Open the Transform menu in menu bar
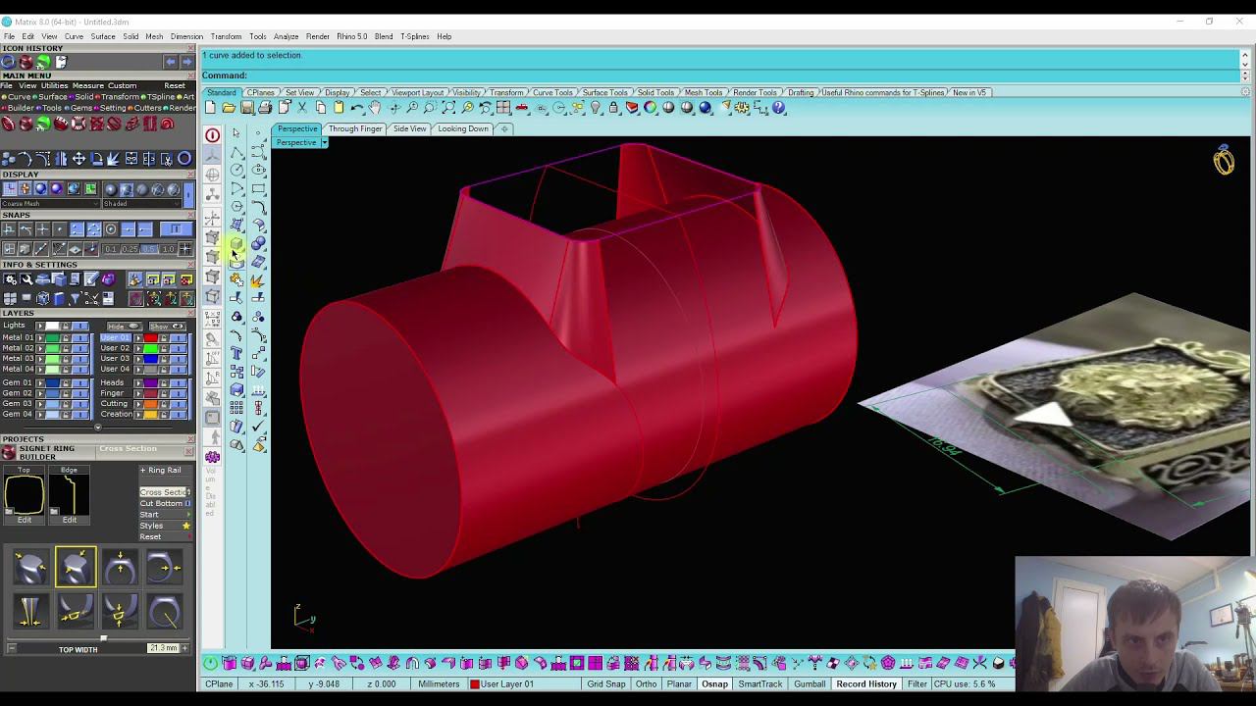 coord(226,36)
